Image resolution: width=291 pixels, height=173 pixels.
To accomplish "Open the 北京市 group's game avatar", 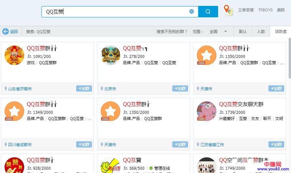I will [x=111, y=55].
